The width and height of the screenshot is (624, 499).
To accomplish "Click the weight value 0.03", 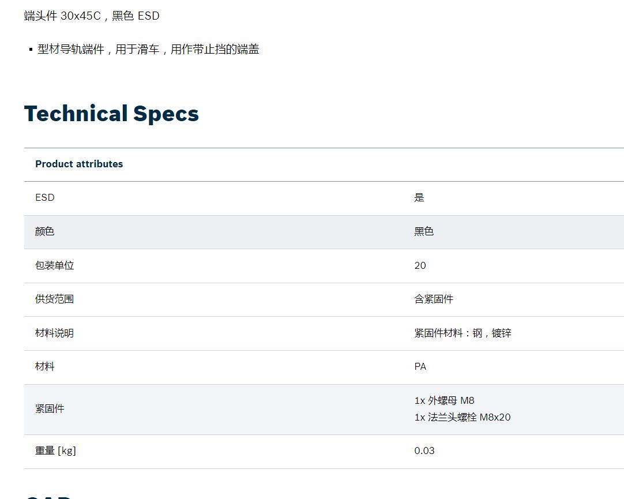I will (424, 451).
